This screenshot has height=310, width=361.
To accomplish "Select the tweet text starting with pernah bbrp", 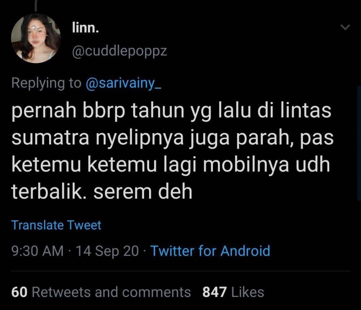I will point(173,151).
